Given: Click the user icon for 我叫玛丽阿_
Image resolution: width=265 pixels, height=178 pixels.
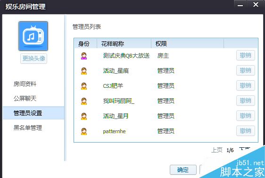Looking at the screenshot, I should [84, 101].
